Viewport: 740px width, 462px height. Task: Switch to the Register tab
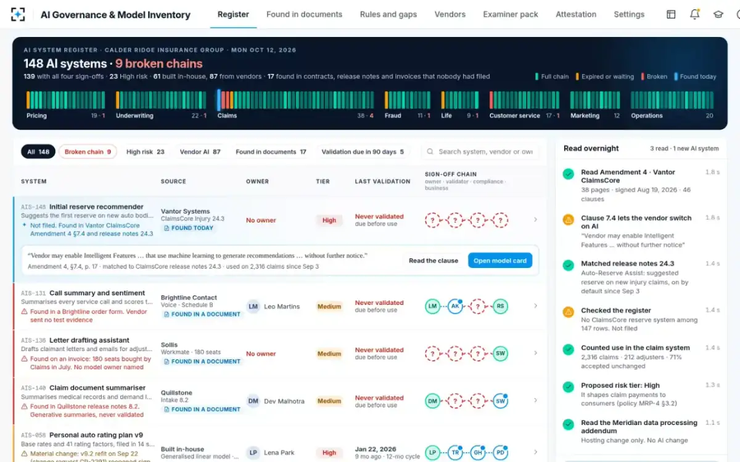point(234,14)
